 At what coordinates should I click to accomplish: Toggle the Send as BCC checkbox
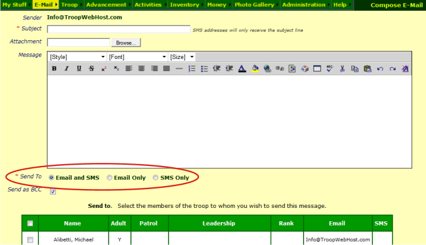[53, 192]
